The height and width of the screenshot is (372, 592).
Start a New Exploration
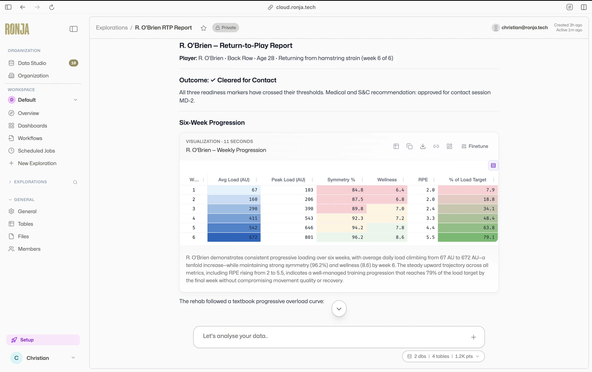37,163
